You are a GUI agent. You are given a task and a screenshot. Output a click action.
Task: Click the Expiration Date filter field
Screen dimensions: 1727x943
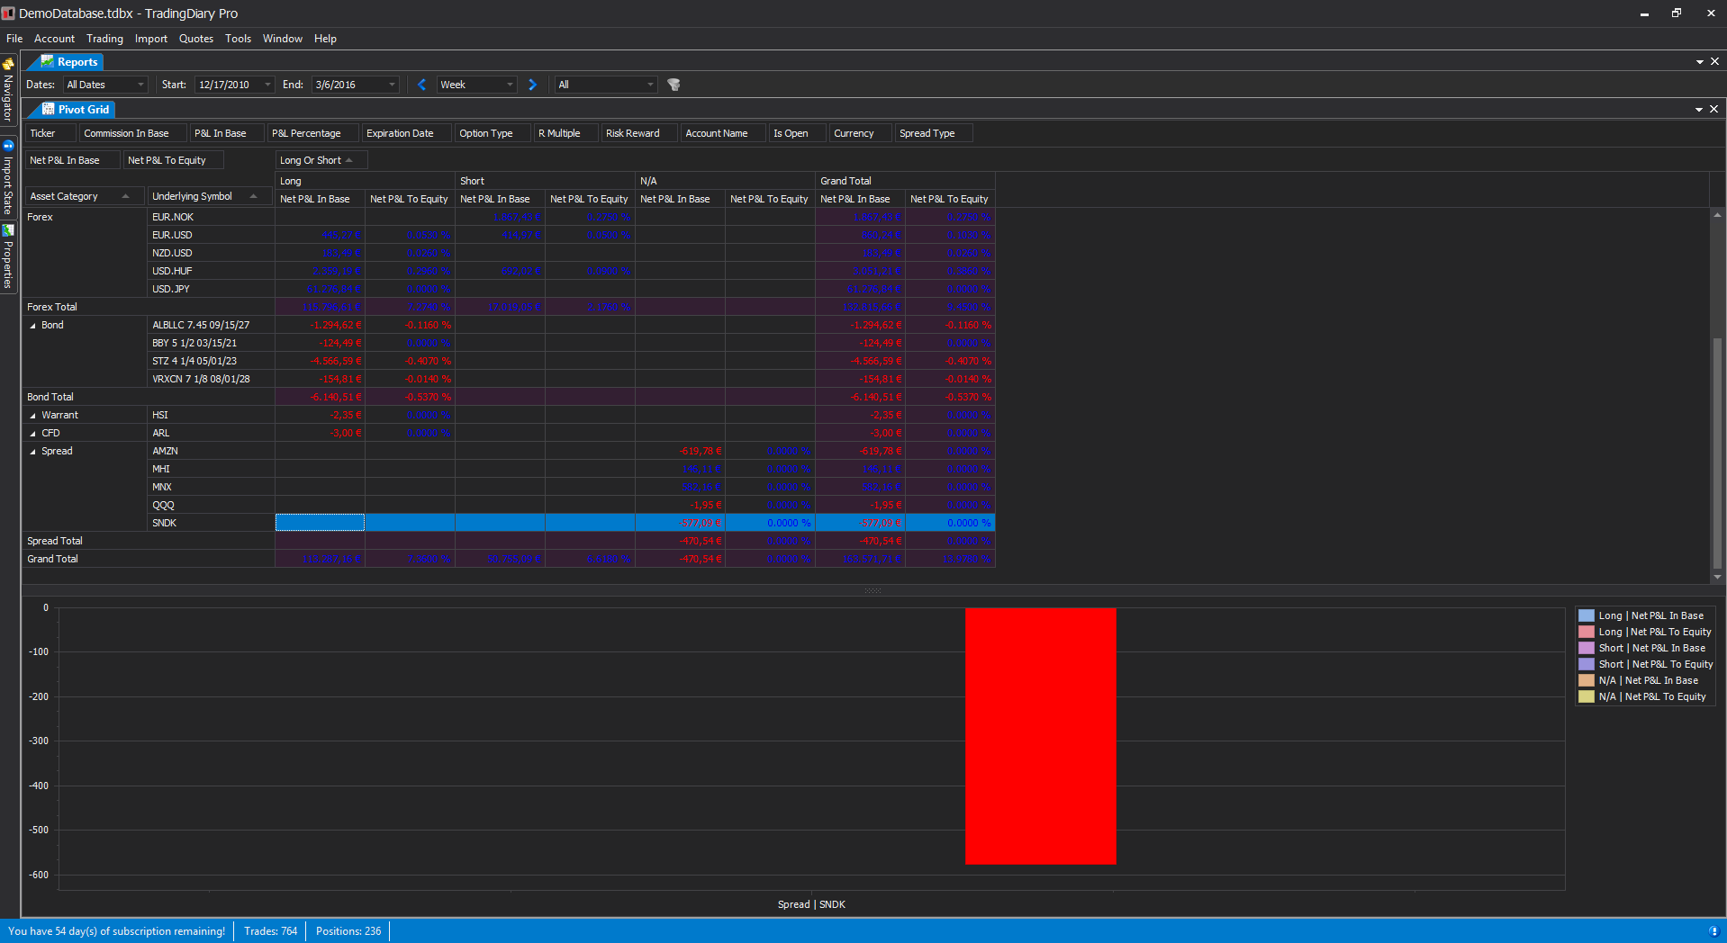pos(407,133)
